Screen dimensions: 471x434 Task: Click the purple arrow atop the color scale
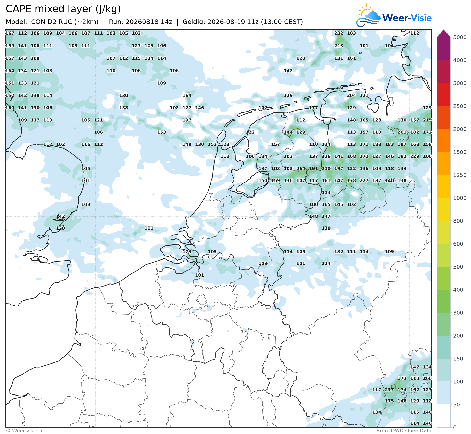point(444,33)
